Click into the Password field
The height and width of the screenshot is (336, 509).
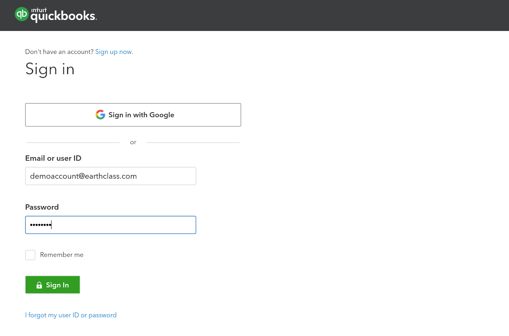(111, 225)
